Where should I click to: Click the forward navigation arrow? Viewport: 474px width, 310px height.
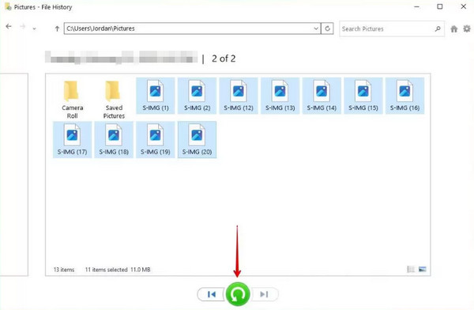23,27
